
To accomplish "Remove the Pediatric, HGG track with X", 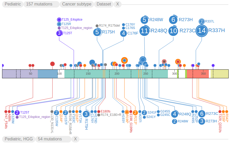I will pos(75,139).
